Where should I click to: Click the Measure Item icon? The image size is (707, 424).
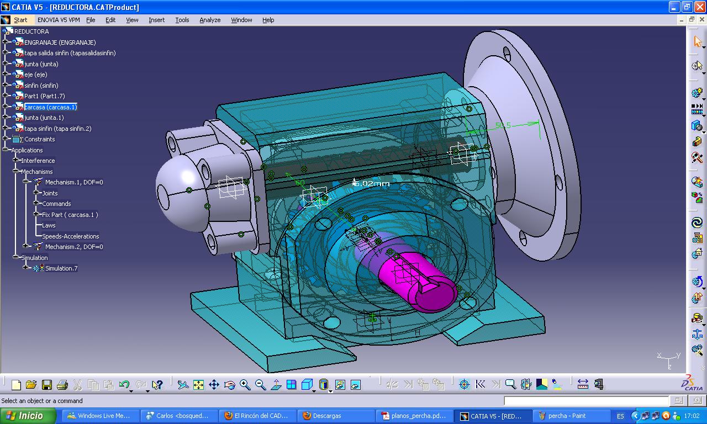point(598,384)
